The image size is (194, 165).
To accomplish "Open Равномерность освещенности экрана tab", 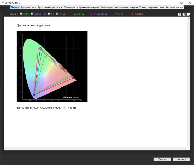I will pyautogui.click(x=119, y=7).
